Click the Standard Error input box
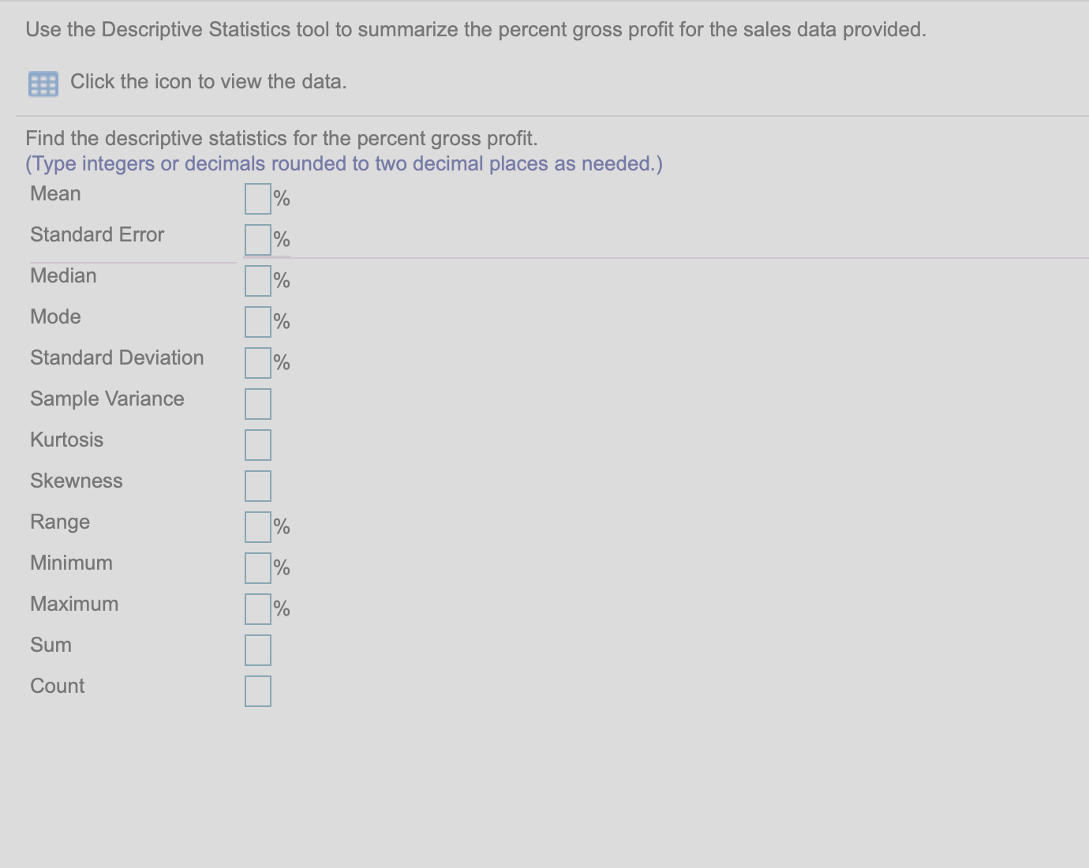This screenshot has height=868, width=1089. coord(257,240)
